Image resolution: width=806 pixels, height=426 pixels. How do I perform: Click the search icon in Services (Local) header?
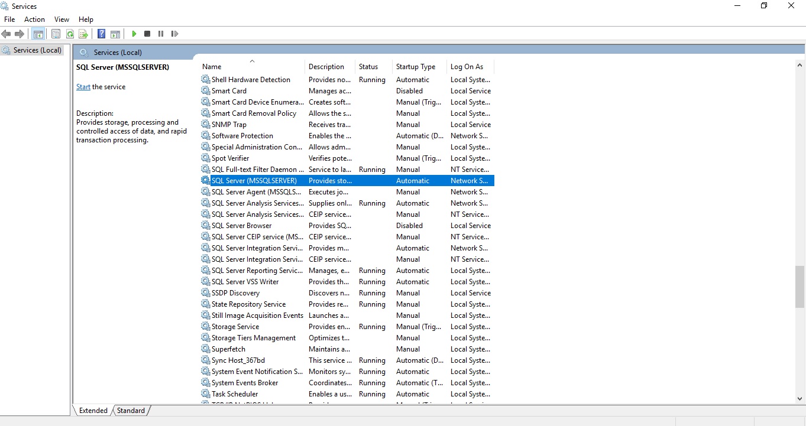coord(83,52)
